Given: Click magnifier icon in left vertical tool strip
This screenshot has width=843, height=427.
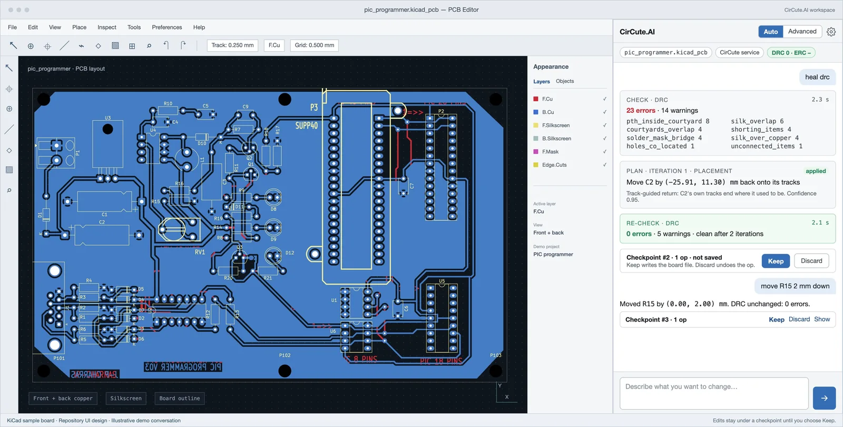Looking at the screenshot, I should [9, 190].
